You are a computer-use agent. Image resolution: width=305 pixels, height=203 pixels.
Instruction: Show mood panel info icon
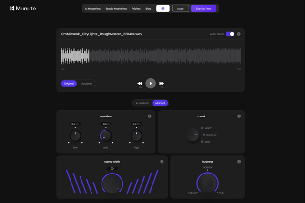click(x=239, y=116)
